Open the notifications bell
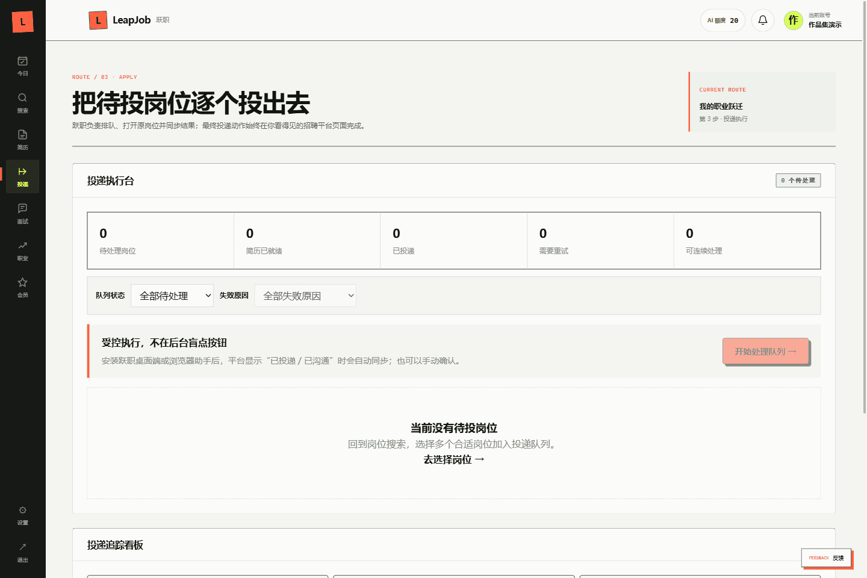 [x=763, y=20]
